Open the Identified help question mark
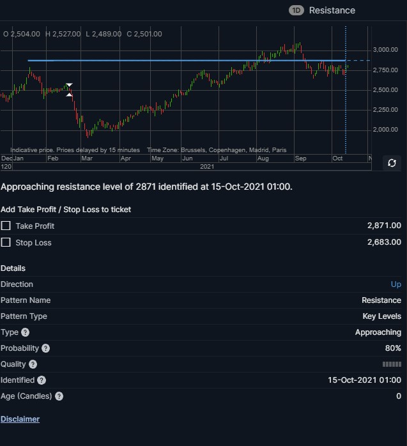The height and width of the screenshot is (446, 407). (x=42, y=380)
